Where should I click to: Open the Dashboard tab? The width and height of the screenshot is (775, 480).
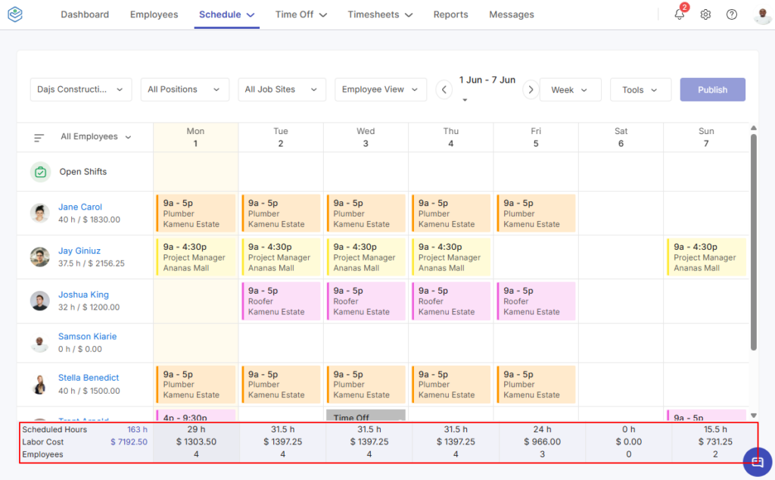85,14
